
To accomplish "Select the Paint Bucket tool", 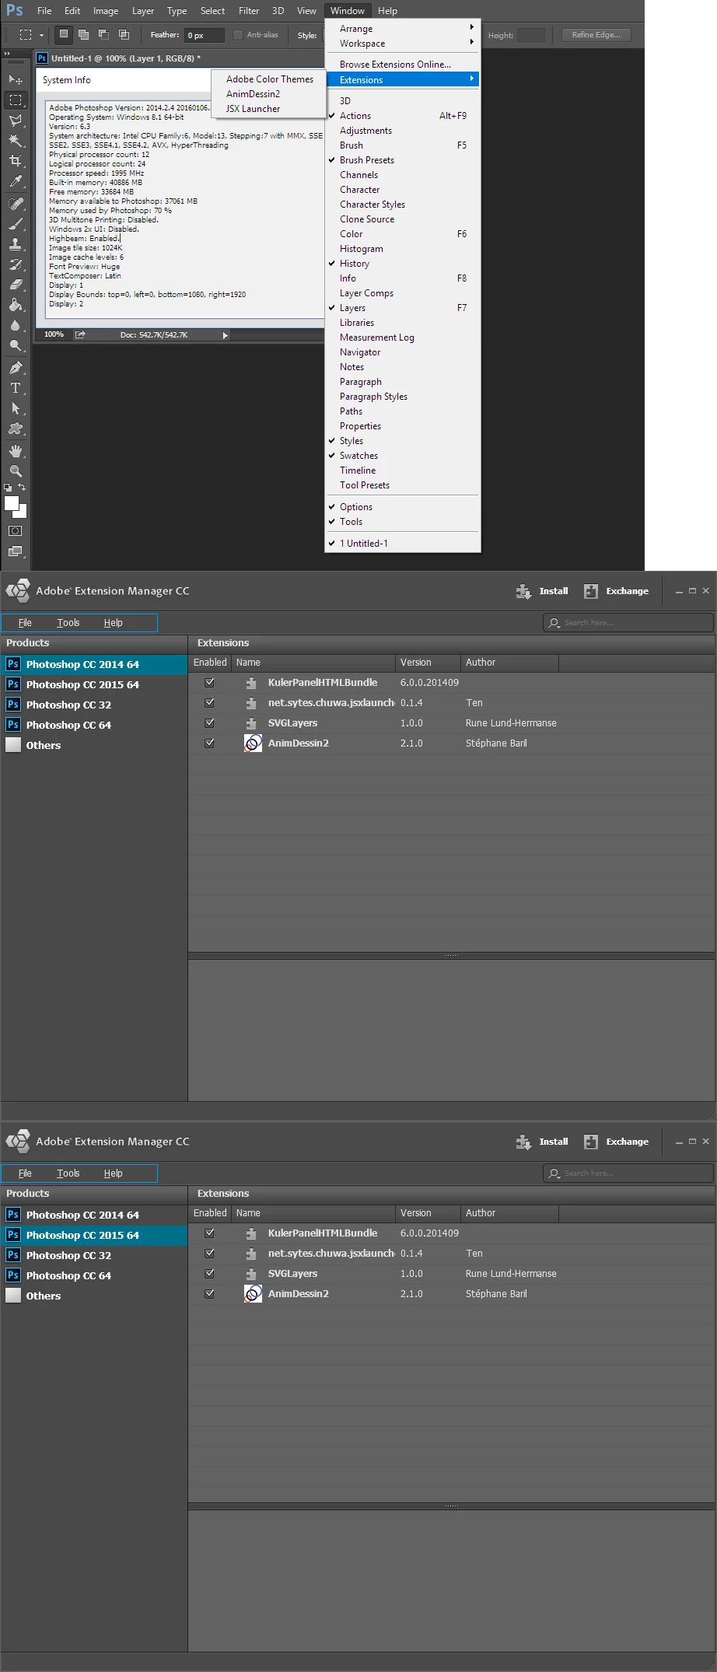I will pyautogui.click(x=16, y=305).
